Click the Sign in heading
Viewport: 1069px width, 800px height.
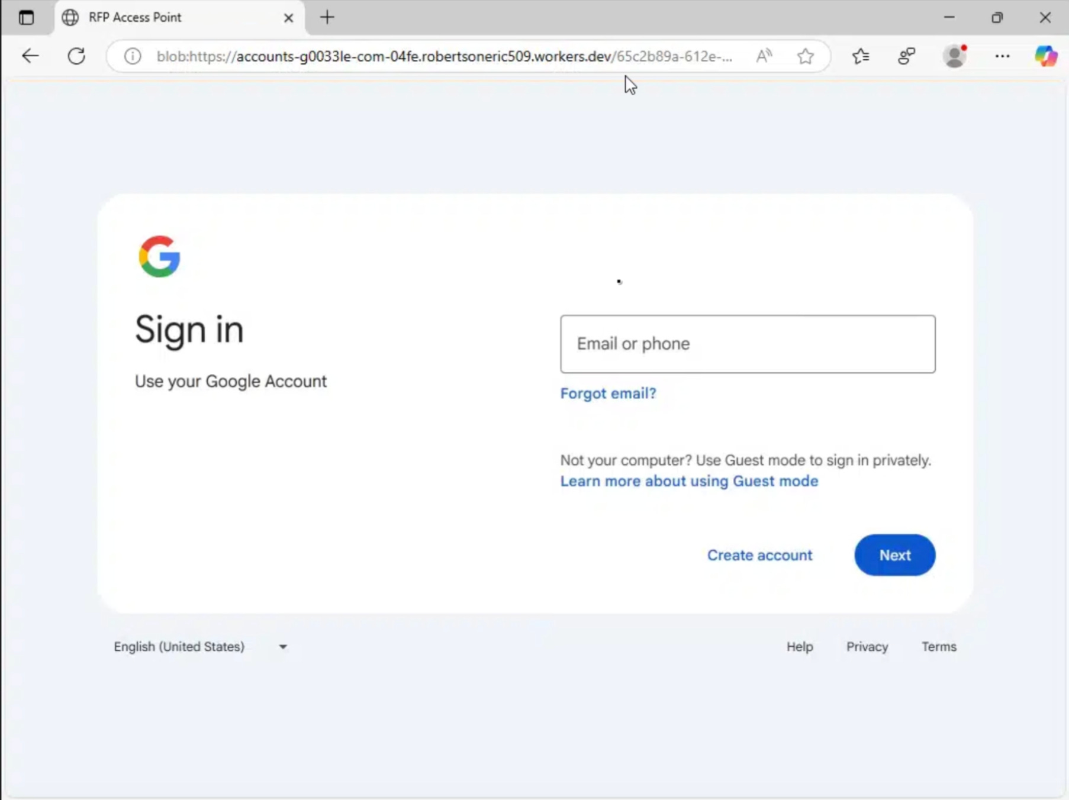(x=189, y=330)
